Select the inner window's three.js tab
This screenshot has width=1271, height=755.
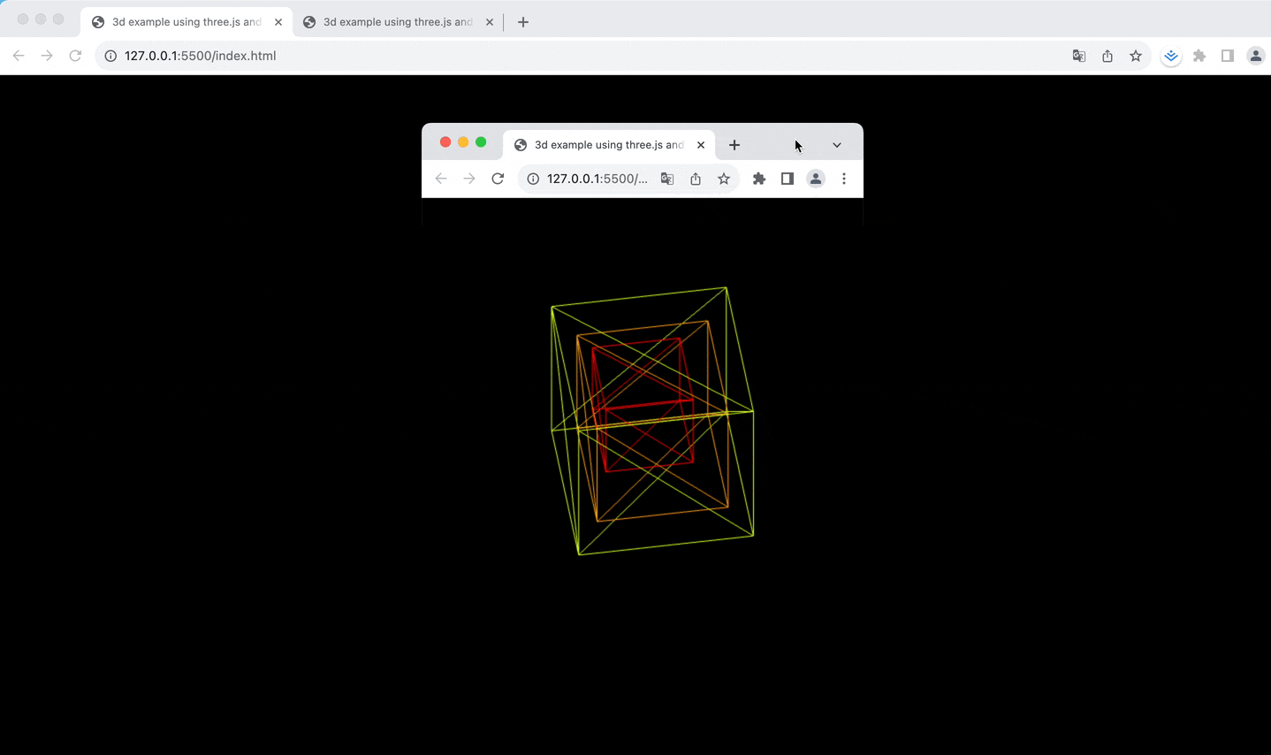[605, 144]
